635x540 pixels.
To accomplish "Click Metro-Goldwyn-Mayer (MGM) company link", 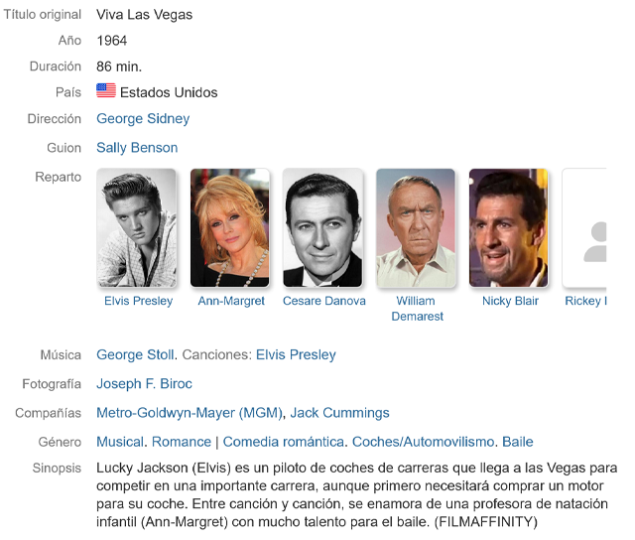I will tap(190, 412).
